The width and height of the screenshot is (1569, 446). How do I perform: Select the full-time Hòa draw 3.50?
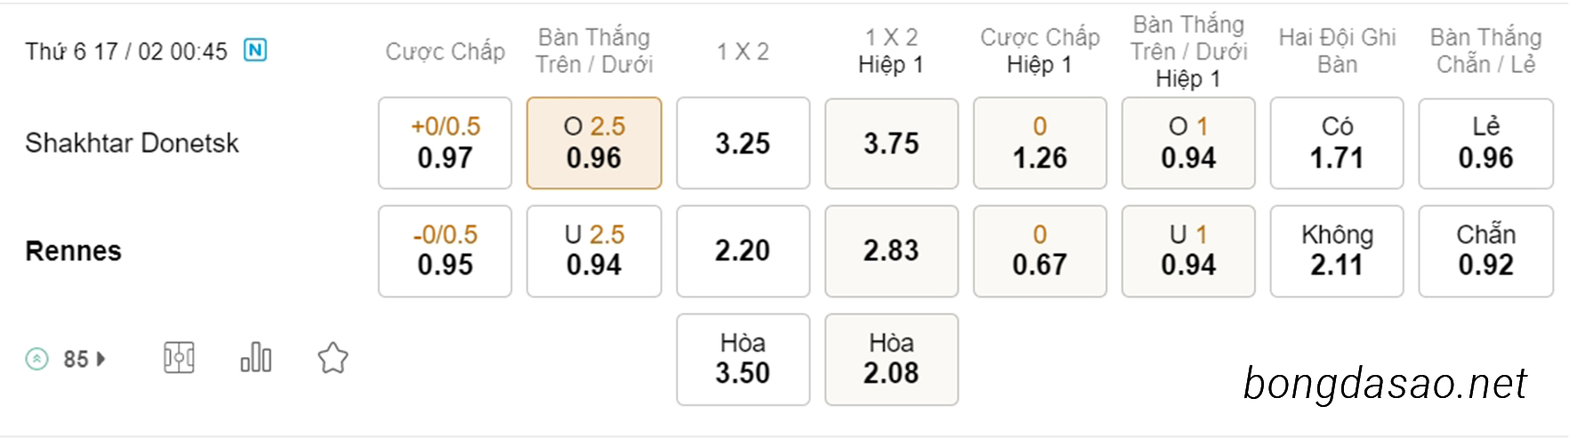743,360
